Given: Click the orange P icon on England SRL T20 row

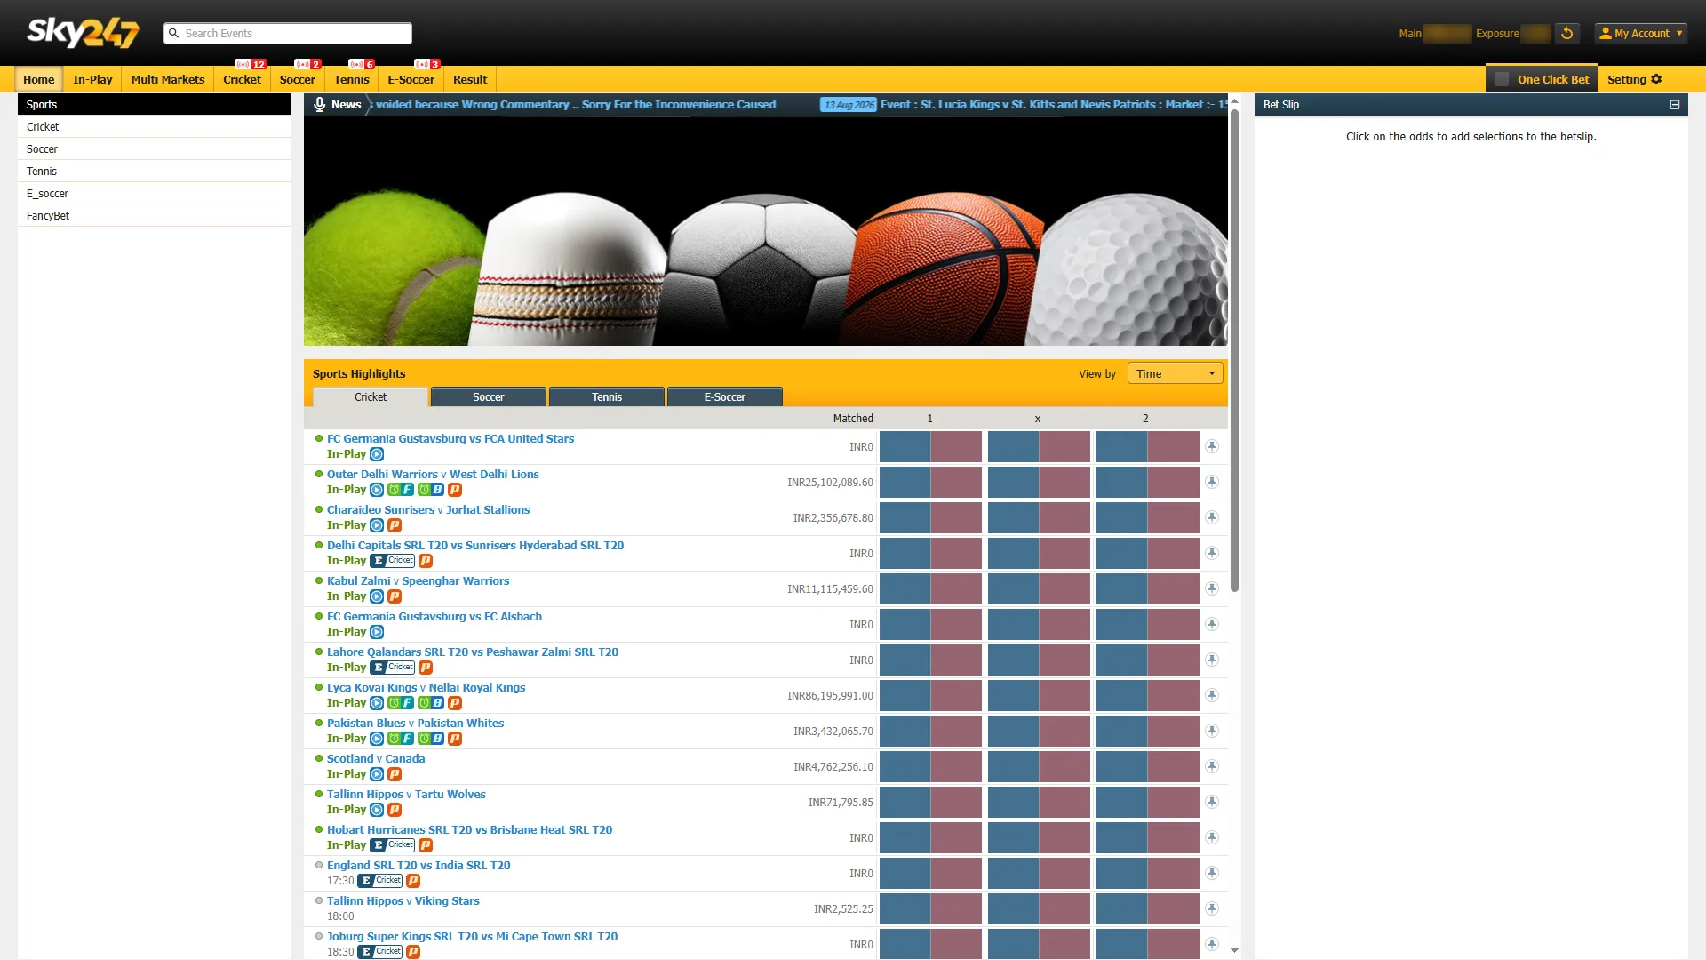Looking at the screenshot, I should 413,881.
